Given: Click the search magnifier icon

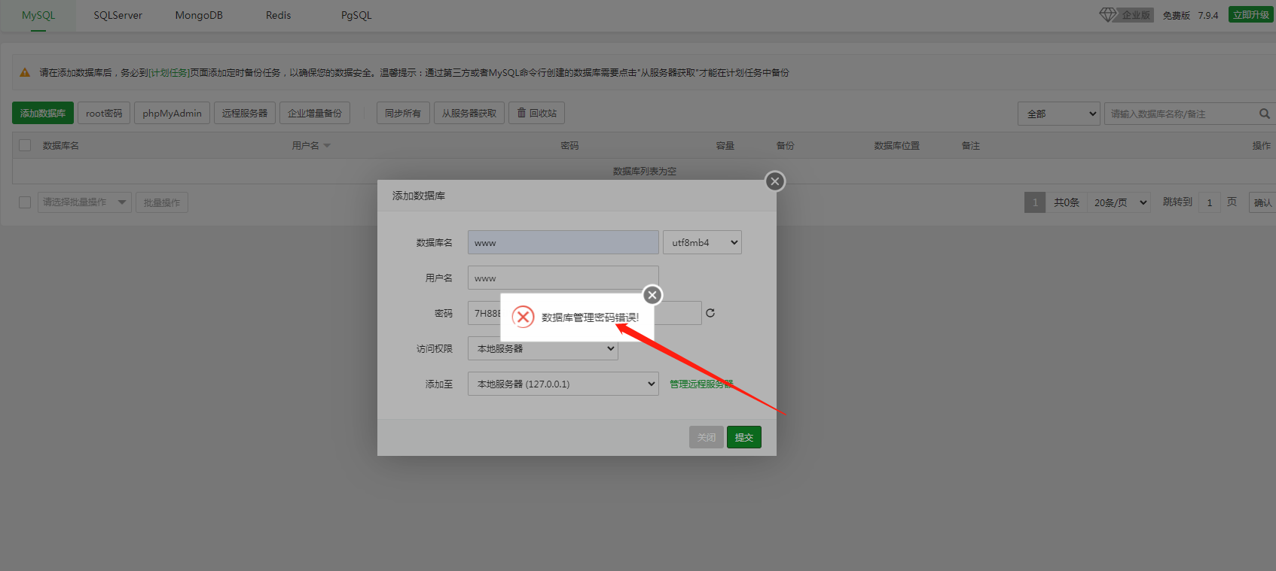Looking at the screenshot, I should (1264, 114).
